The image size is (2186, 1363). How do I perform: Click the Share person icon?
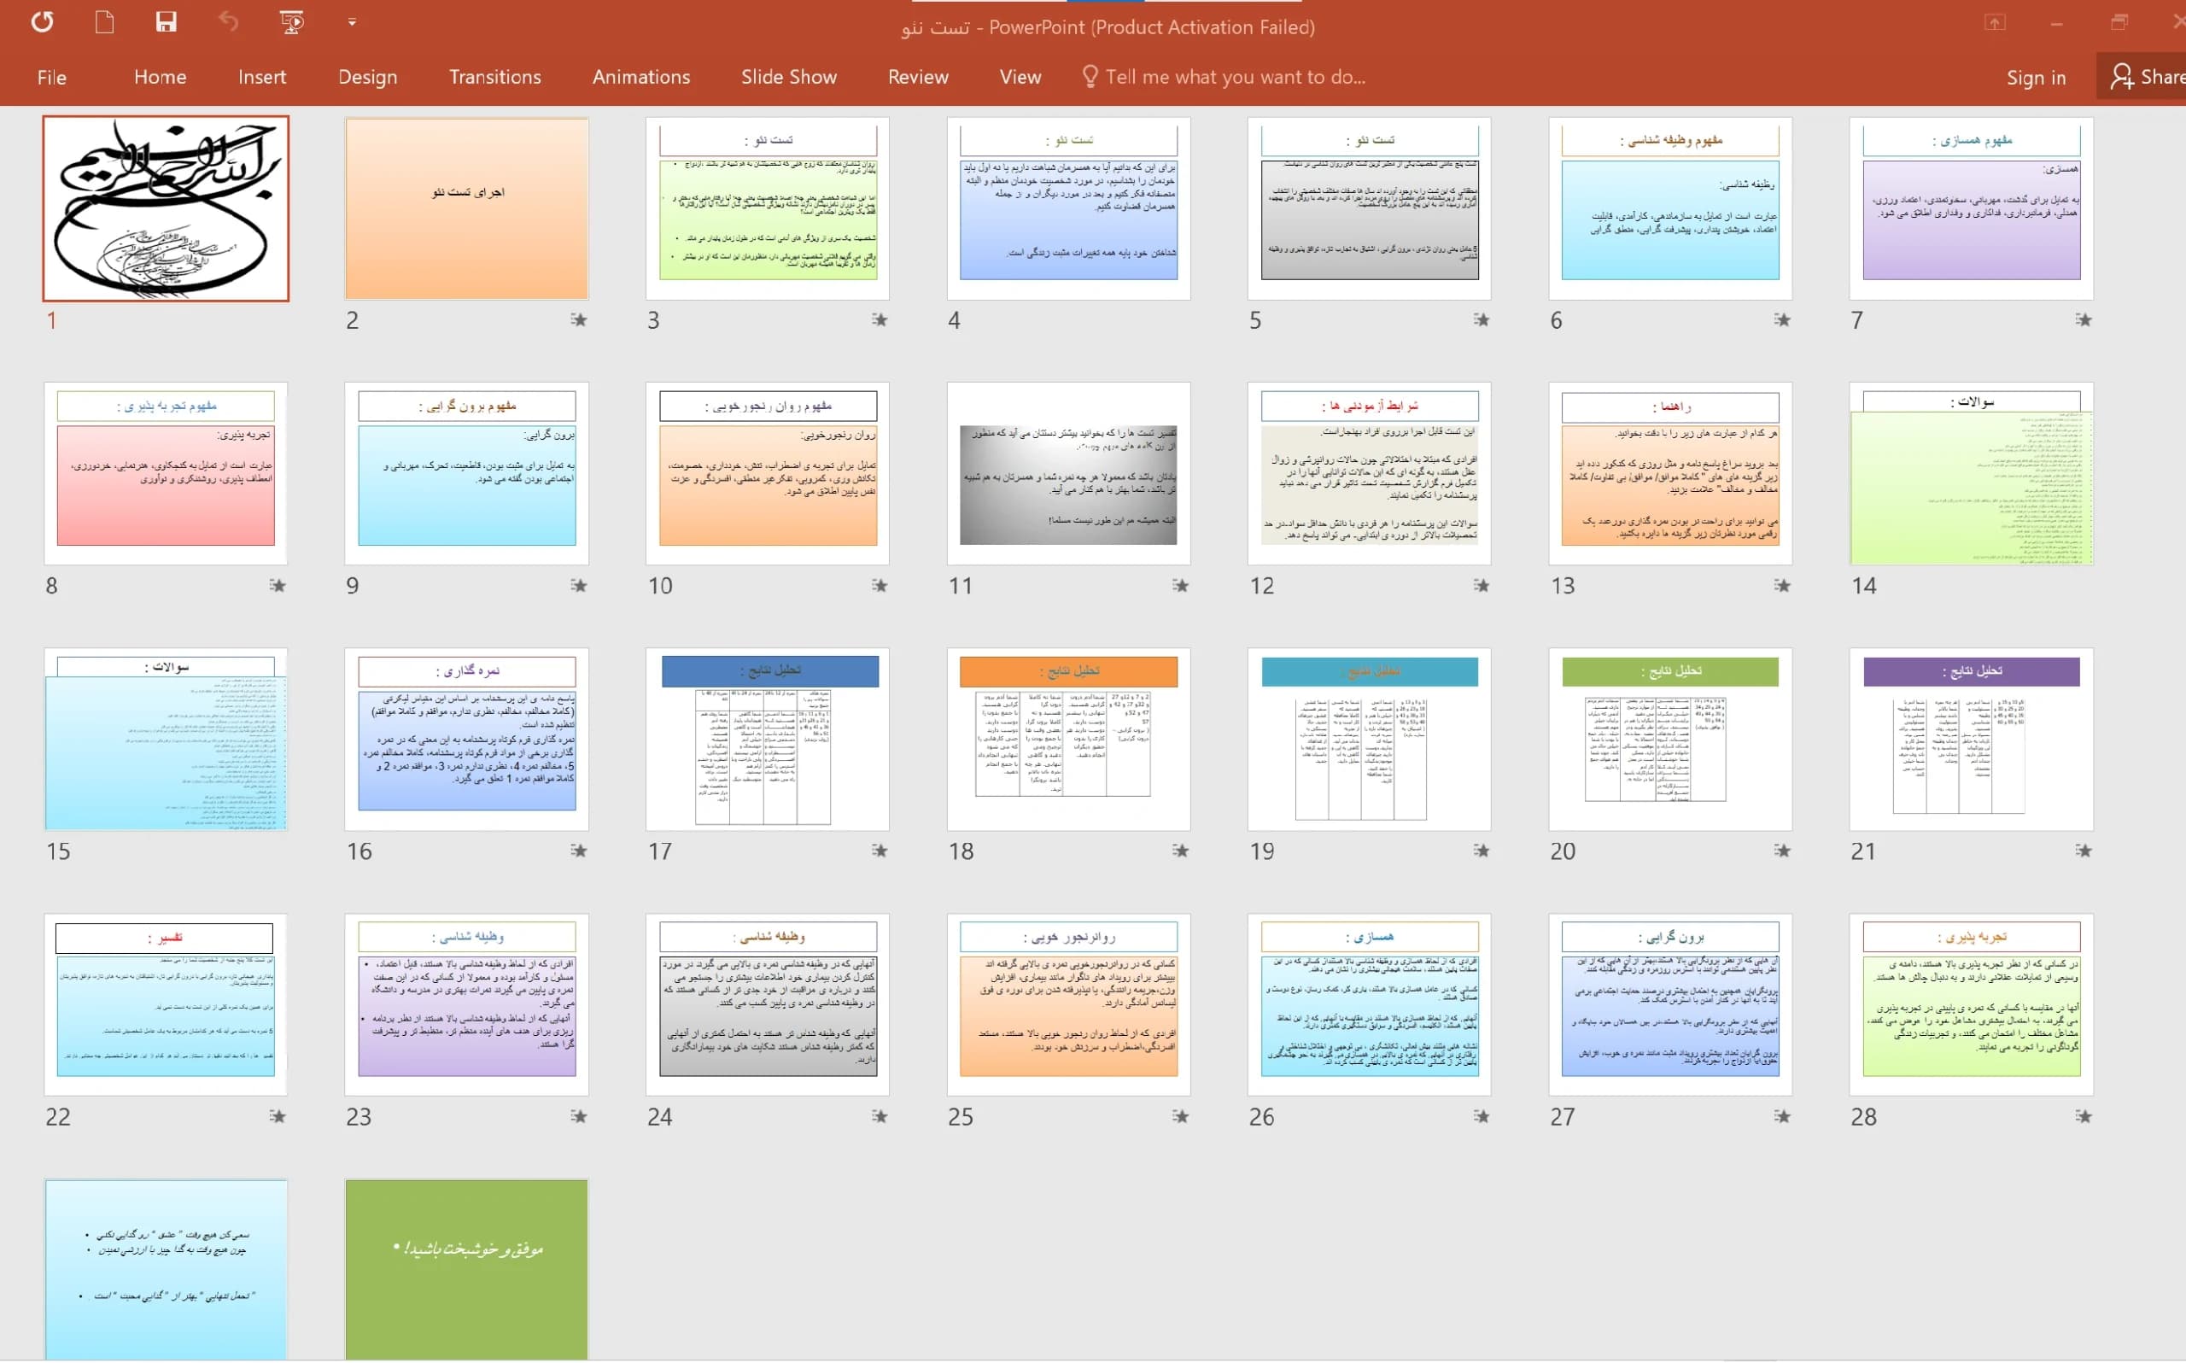click(x=2121, y=77)
